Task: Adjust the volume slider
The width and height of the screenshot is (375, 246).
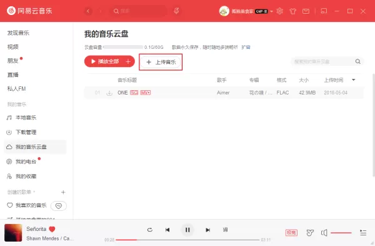Action: (x=341, y=233)
